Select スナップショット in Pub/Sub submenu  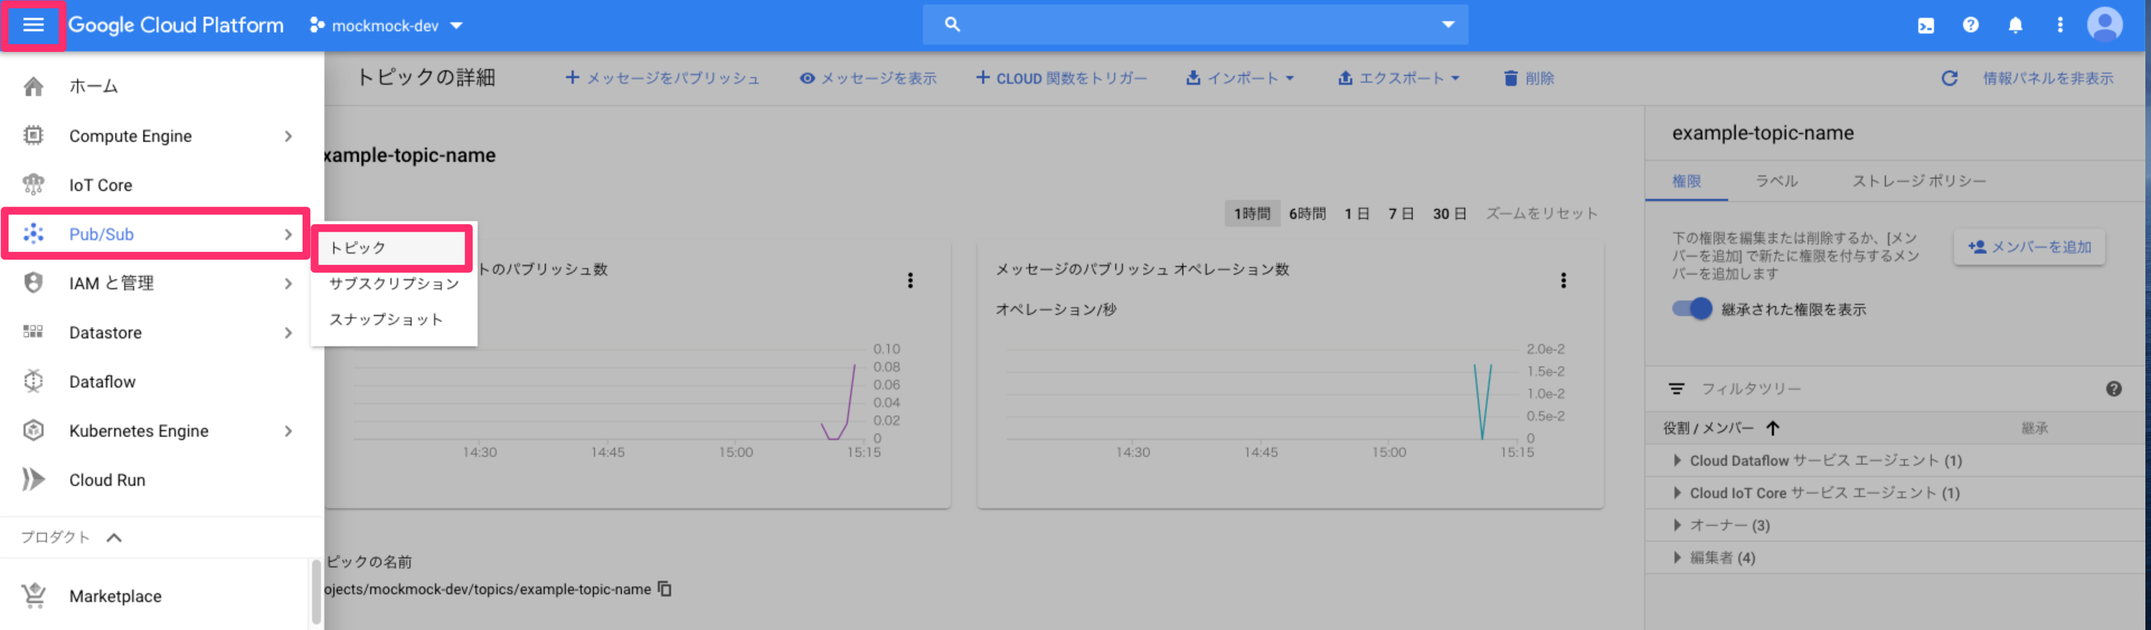[x=394, y=319]
